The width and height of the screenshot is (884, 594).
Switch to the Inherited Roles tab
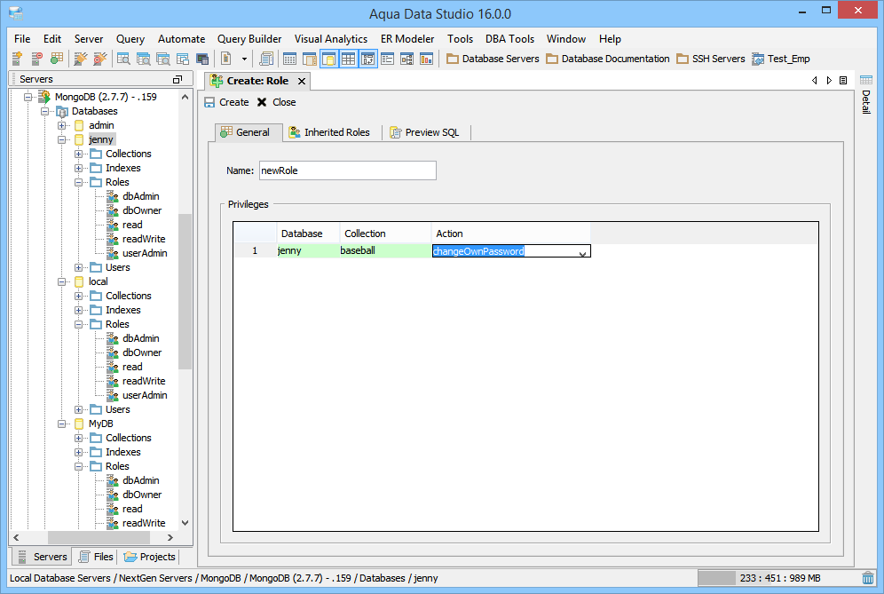[x=329, y=132]
